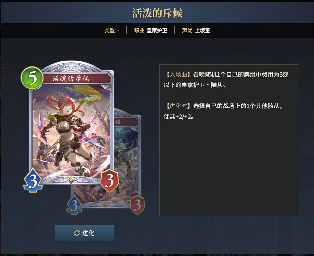Click the blue attack 3 emblem on front card
This screenshot has width=314, height=256.
(33, 180)
